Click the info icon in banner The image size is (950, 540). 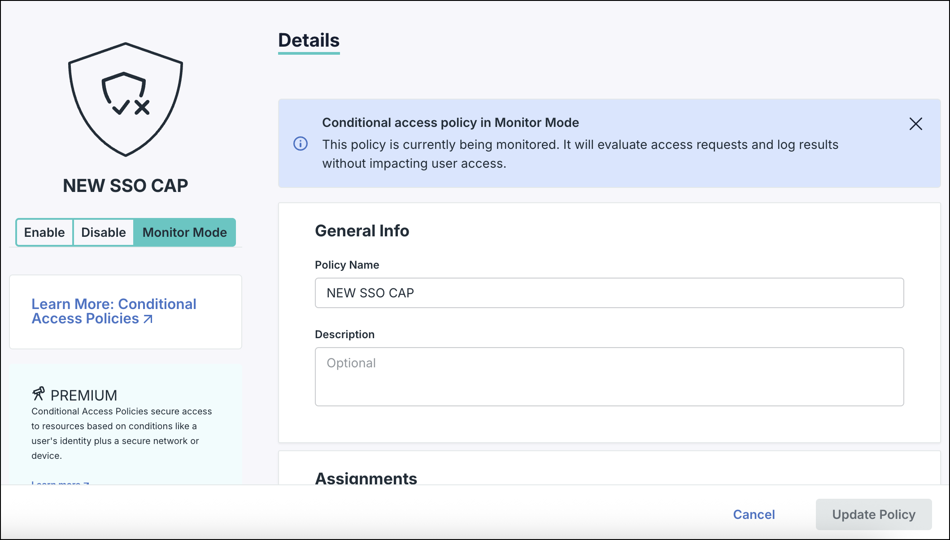click(301, 144)
